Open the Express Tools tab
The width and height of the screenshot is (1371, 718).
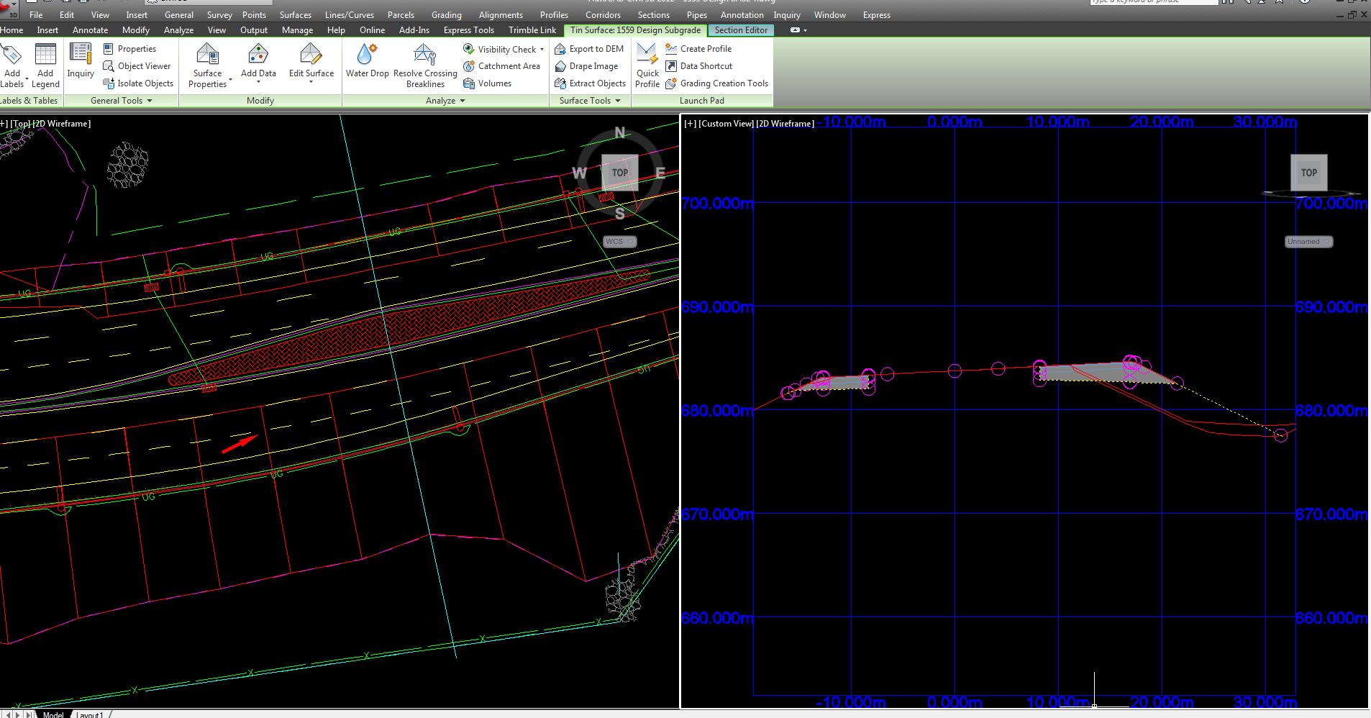pyautogui.click(x=468, y=30)
